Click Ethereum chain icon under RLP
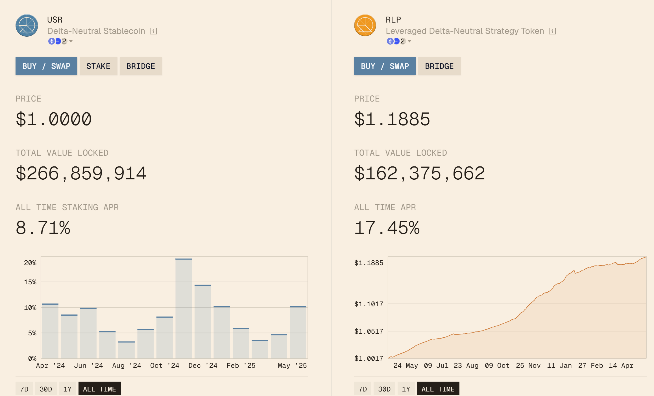654x396 pixels. [390, 41]
